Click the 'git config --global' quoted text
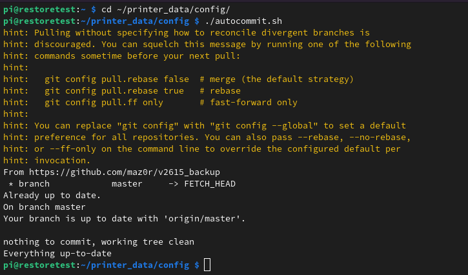This screenshot has width=468, height=275. (x=264, y=126)
